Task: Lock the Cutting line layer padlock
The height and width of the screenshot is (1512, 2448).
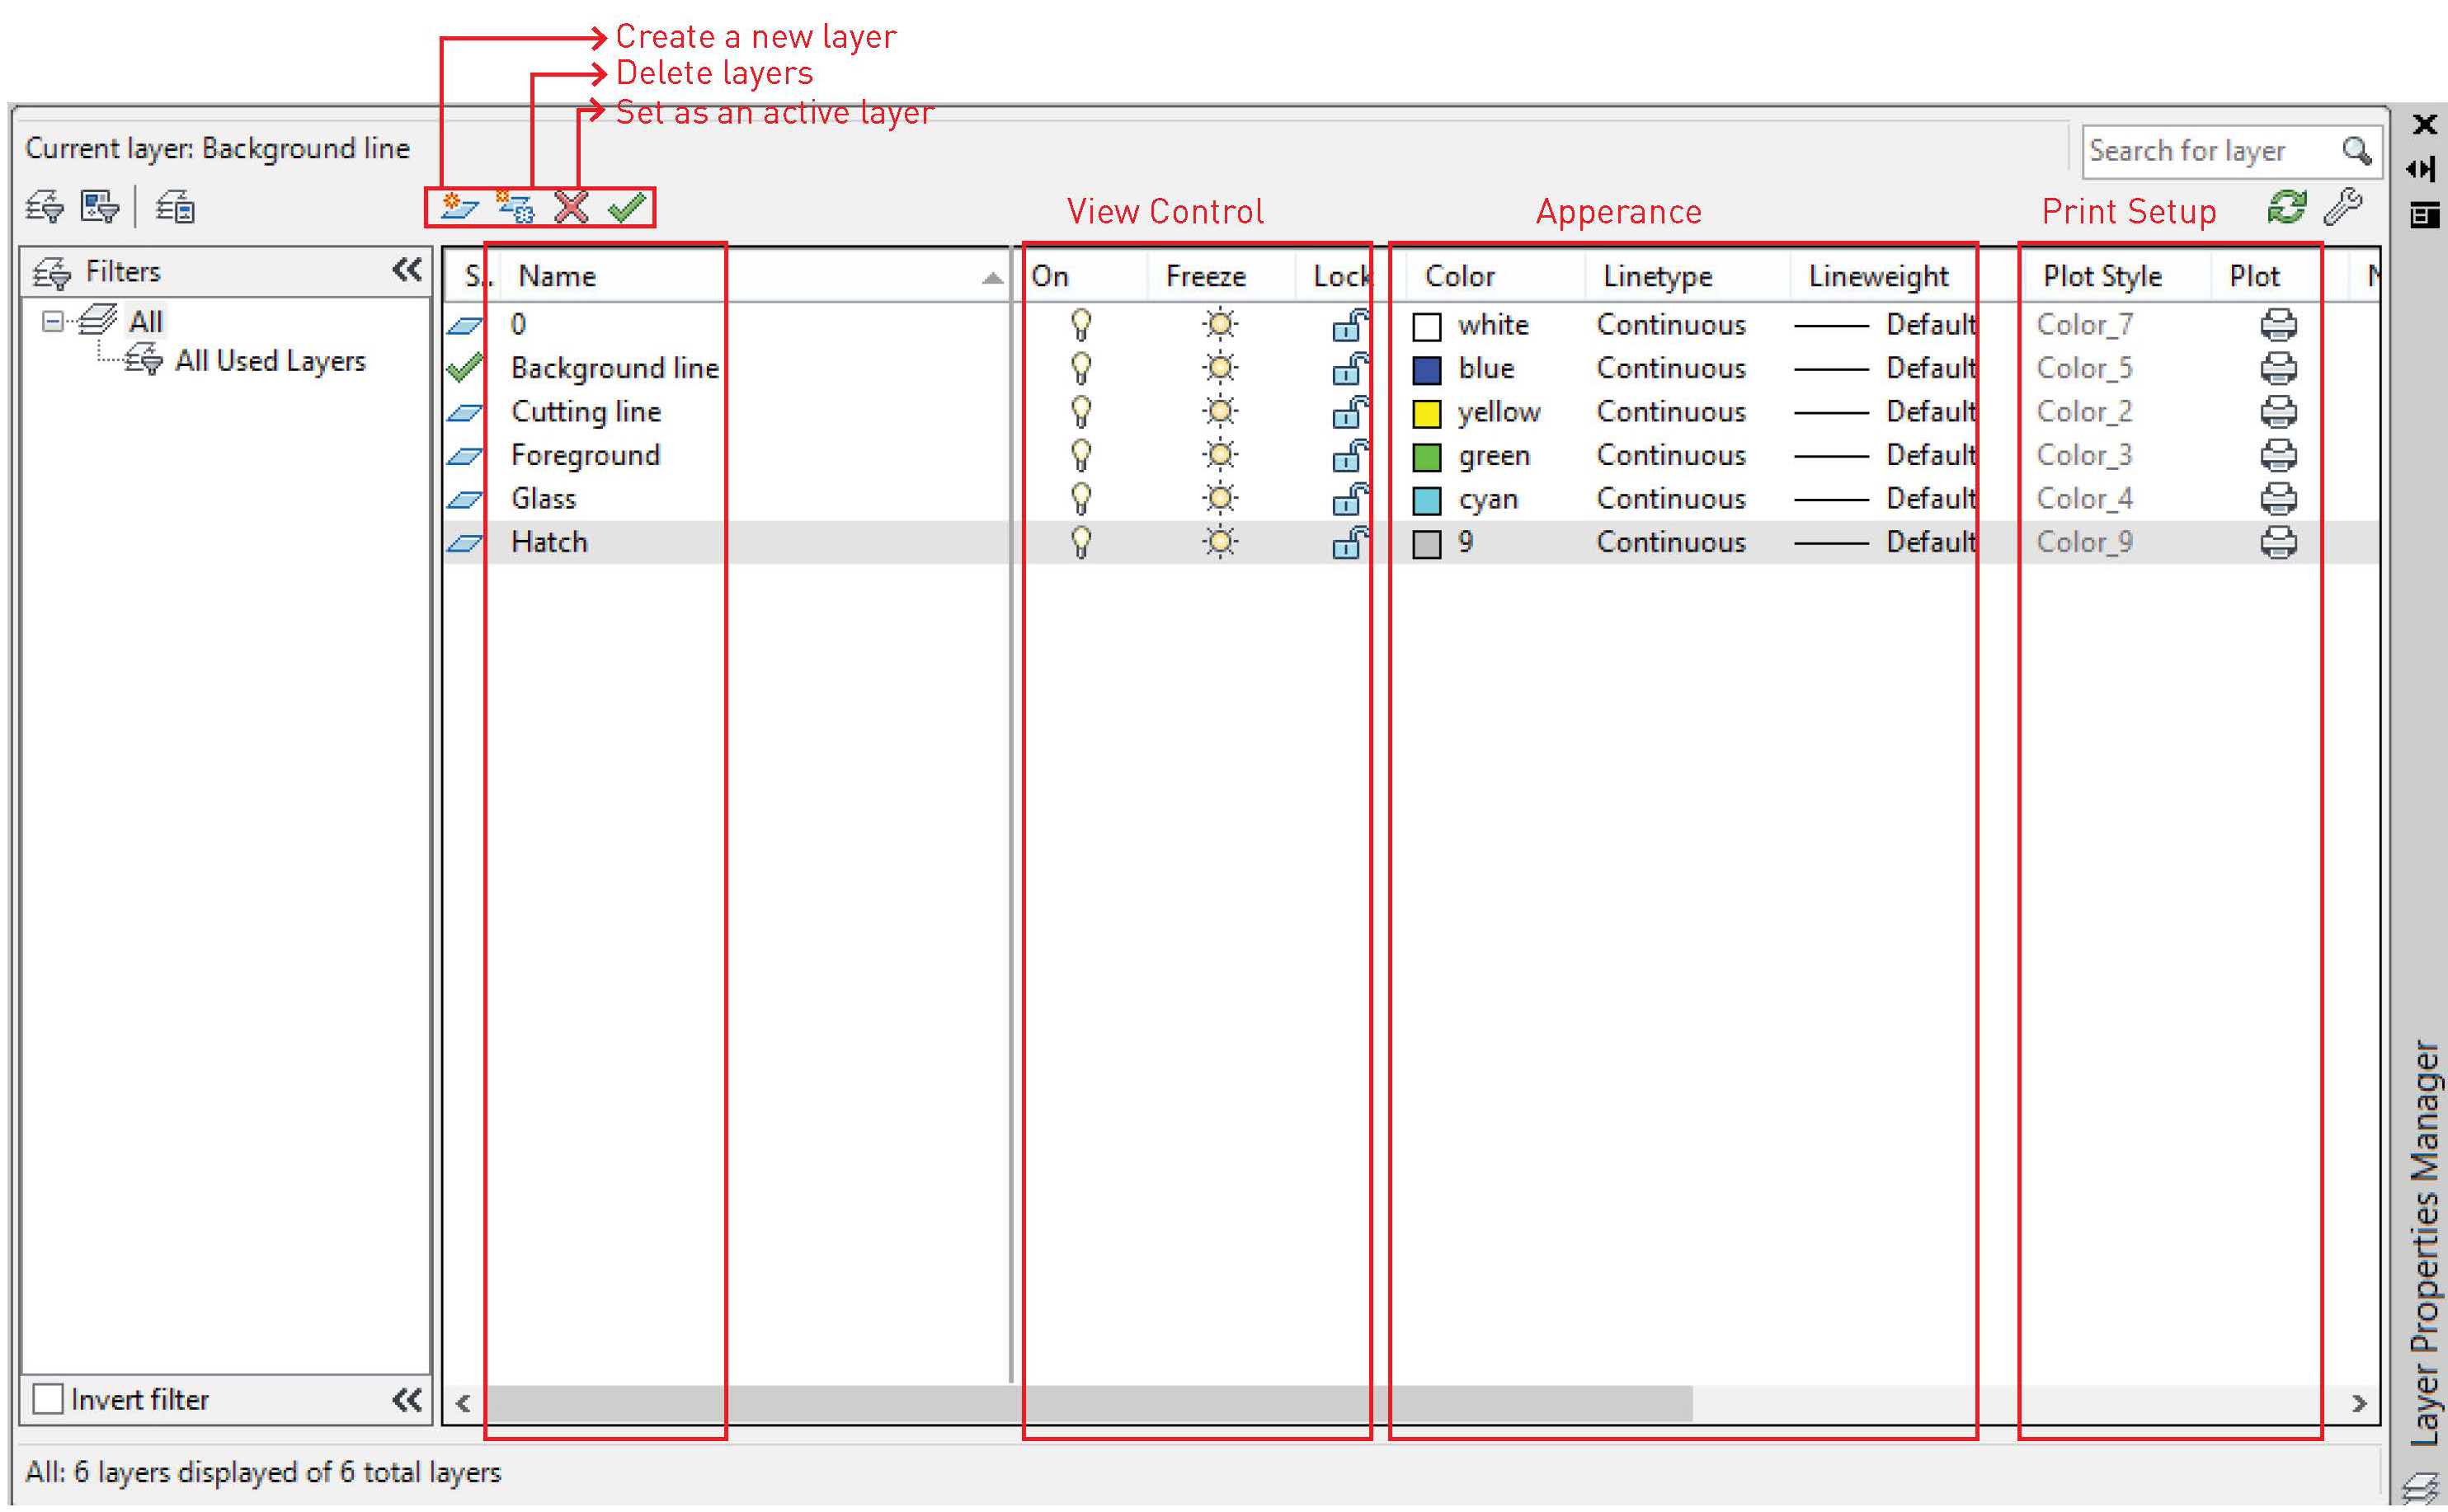Action: (x=1349, y=412)
